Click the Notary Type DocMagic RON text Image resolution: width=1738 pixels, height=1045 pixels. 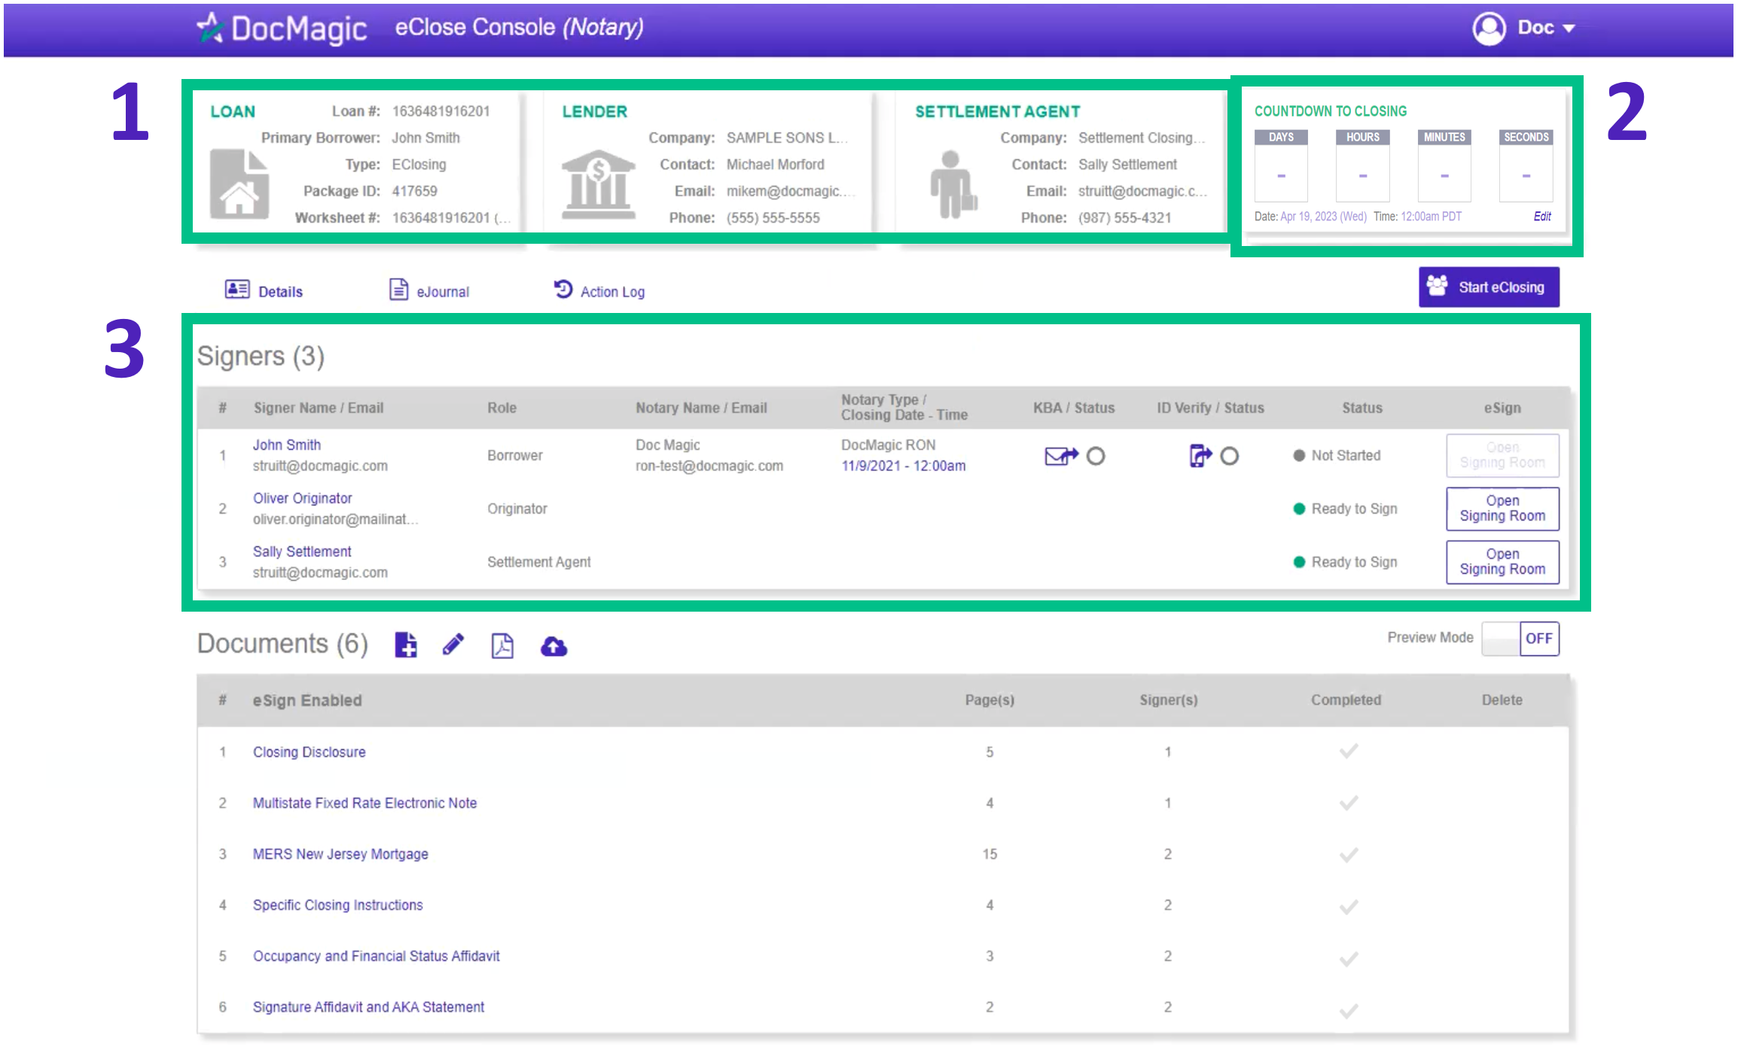(889, 445)
